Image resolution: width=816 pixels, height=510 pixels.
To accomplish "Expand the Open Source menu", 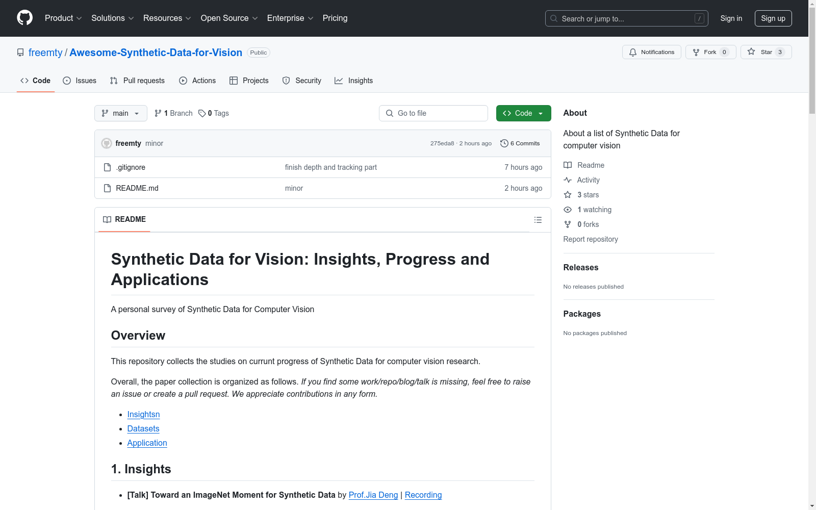I will pyautogui.click(x=229, y=18).
